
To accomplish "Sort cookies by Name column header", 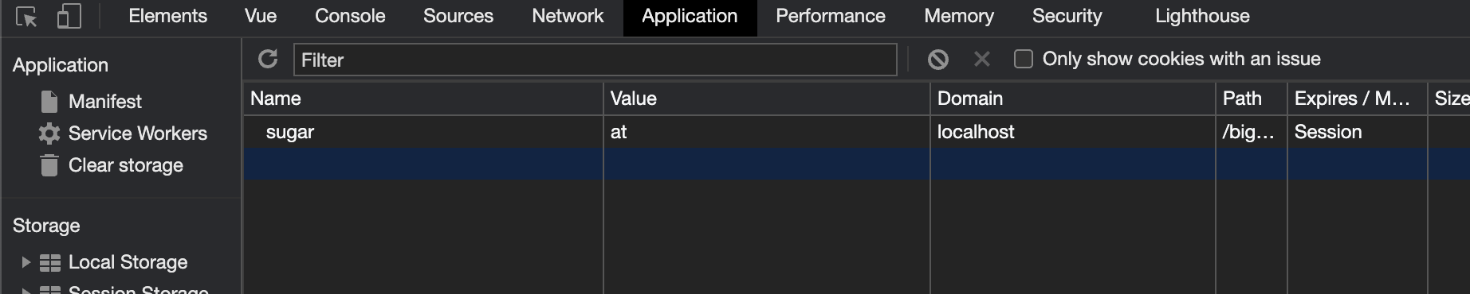I will coord(423,99).
